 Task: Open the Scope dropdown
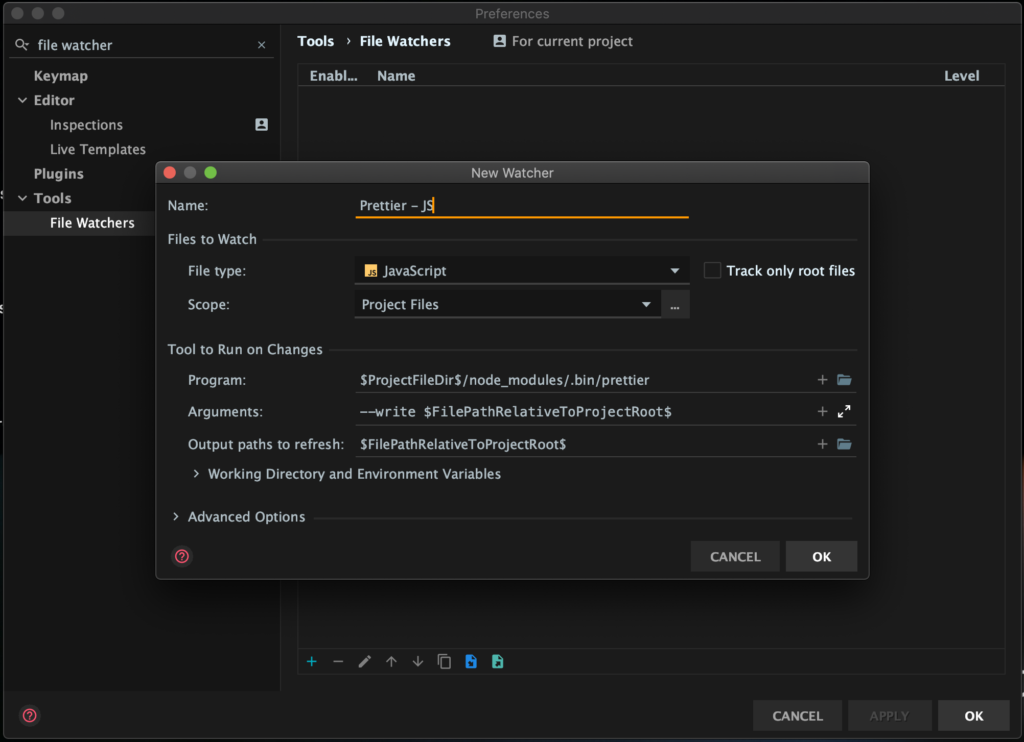(646, 304)
